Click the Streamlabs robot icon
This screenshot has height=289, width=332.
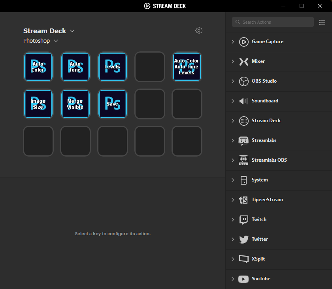[243, 141]
